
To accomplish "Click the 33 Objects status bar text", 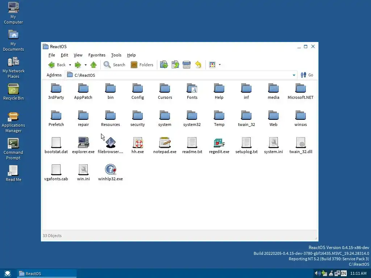I will point(52,236).
